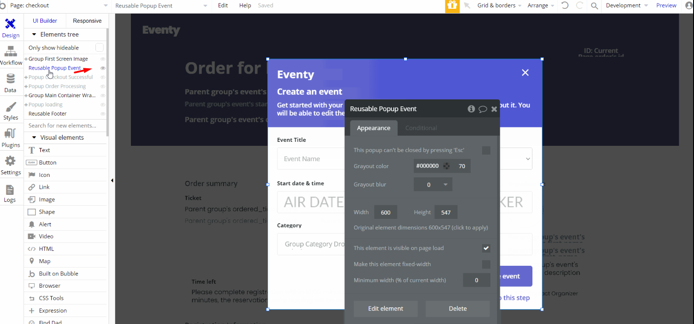Screen dimensions: 694x324
Task: Select the Alert visual element
Action: click(x=66, y=224)
